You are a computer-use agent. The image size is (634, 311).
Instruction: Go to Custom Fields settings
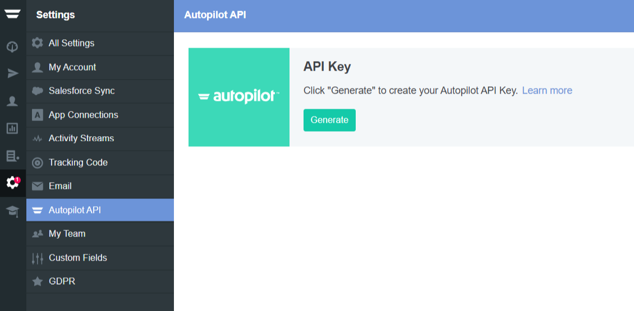[100, 258]
